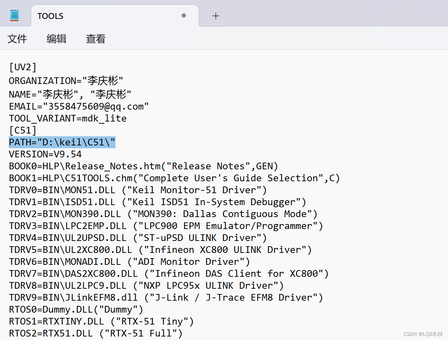448x340 pixels.
Task: Click the TDRV2 MON390.DLL line
Action: click(x=163, y=214)
